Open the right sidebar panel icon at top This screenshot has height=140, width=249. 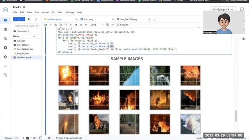(x=242, y=9)
